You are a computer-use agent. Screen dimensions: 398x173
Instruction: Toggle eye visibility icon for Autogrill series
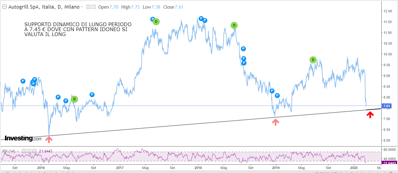(88, 7)
